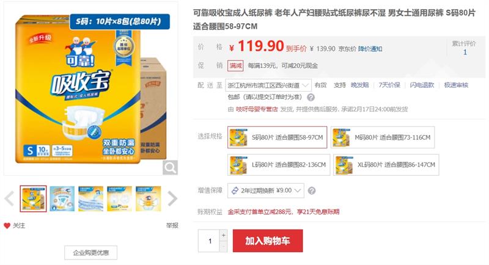Expand the 2年过期换新 ¥9.00 dropdown
489x265 pixels.
point(266,191)
